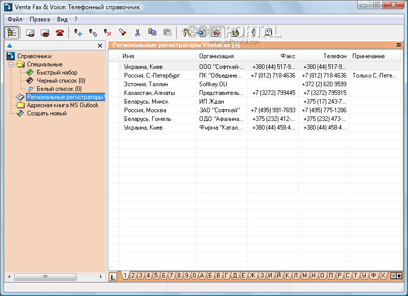The width and height of the screenshot is (408, 296).
Task: Select the Справочники root node
Action: [x=34, y=56]
